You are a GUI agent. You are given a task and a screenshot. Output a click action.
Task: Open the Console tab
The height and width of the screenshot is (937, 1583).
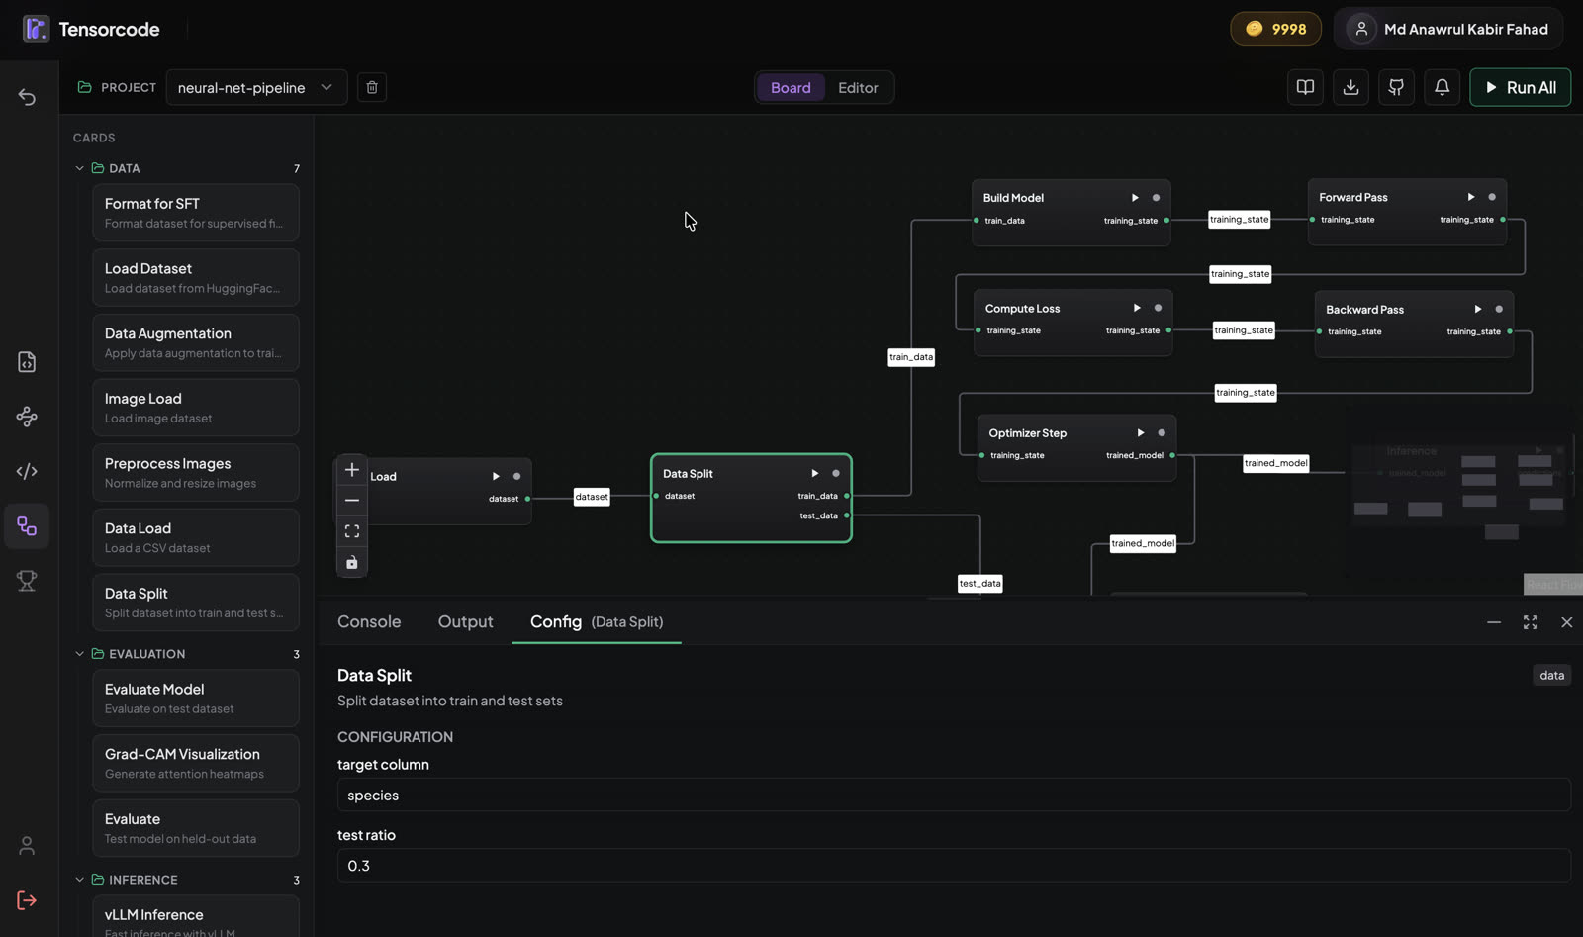pyautogui.click(x=369, y=621)
